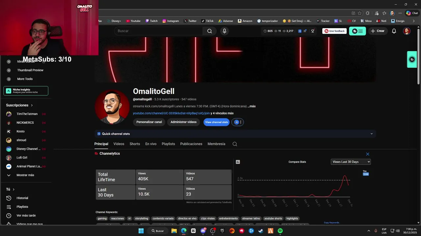The image size is (421, 236).
Task: Expand the Suscripciones section chevron
Action: click(x=32, y=105)
